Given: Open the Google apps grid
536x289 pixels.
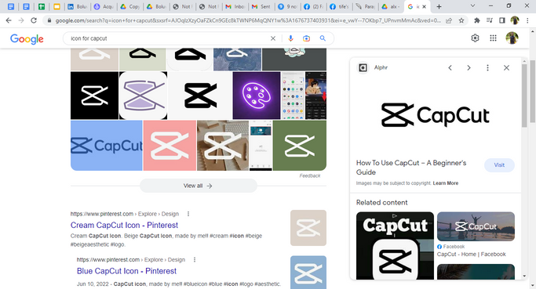Looking at the screenshot, I should tap(493, 38).
